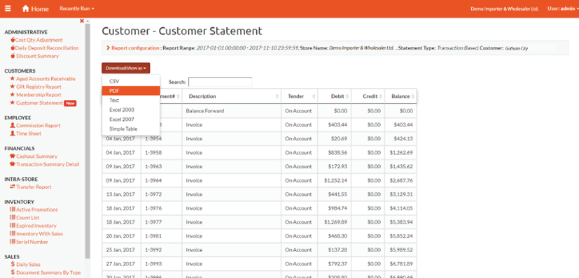Choose PDF from download menu
The height and width of the screenshot is (278, 579).
[x=131, y=91]
